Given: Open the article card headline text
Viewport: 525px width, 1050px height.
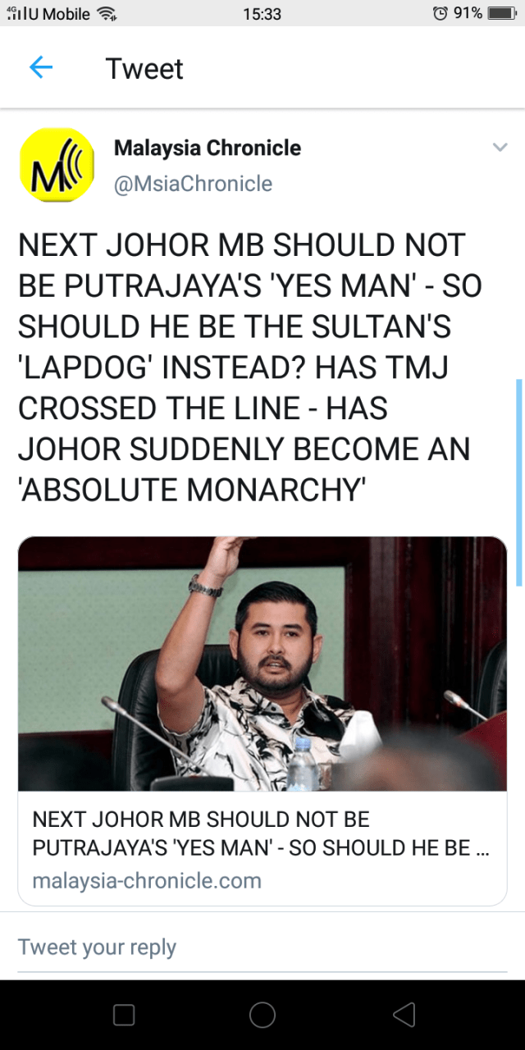Looking at the screenshot, I should coord(261,833).
